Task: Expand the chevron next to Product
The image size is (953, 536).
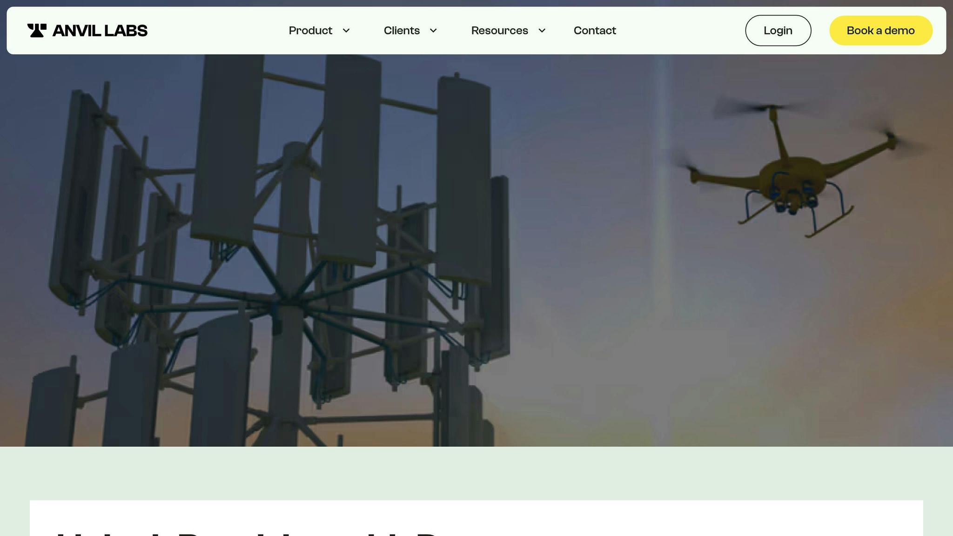Action: 346,31
